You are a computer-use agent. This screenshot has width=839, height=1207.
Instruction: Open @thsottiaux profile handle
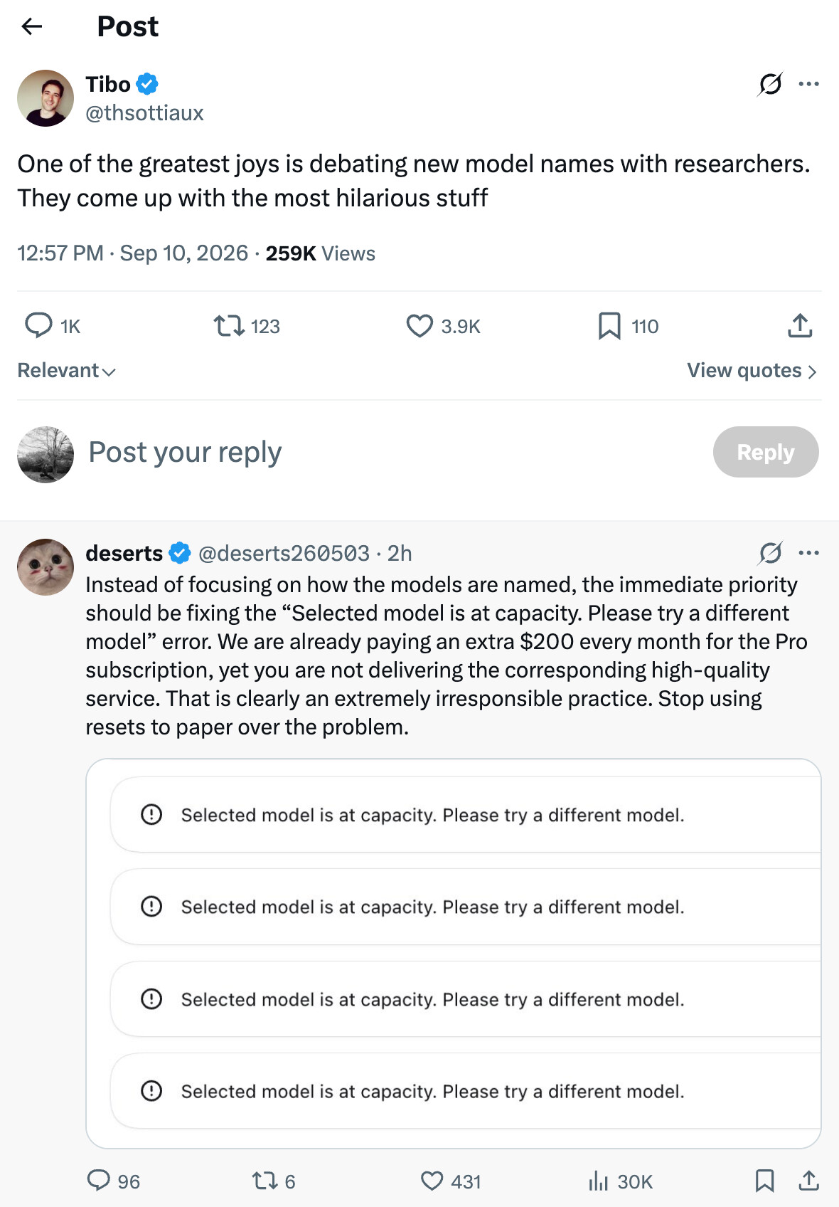tap(144, 113)
